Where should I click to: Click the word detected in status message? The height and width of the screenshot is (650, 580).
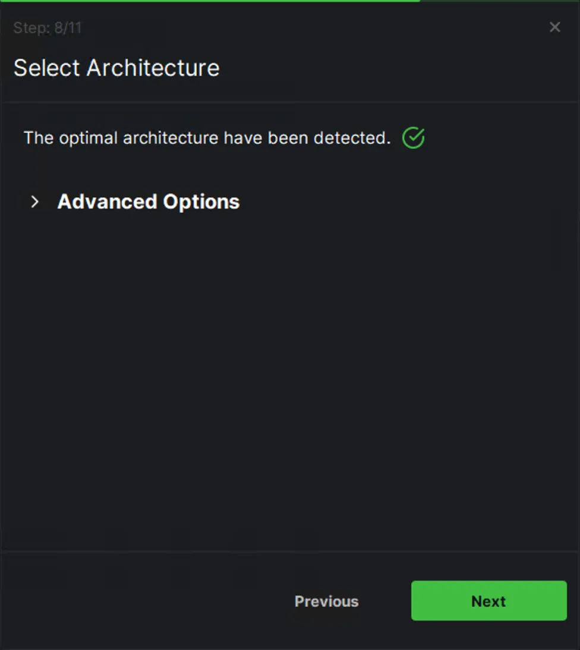pos(352,138)
